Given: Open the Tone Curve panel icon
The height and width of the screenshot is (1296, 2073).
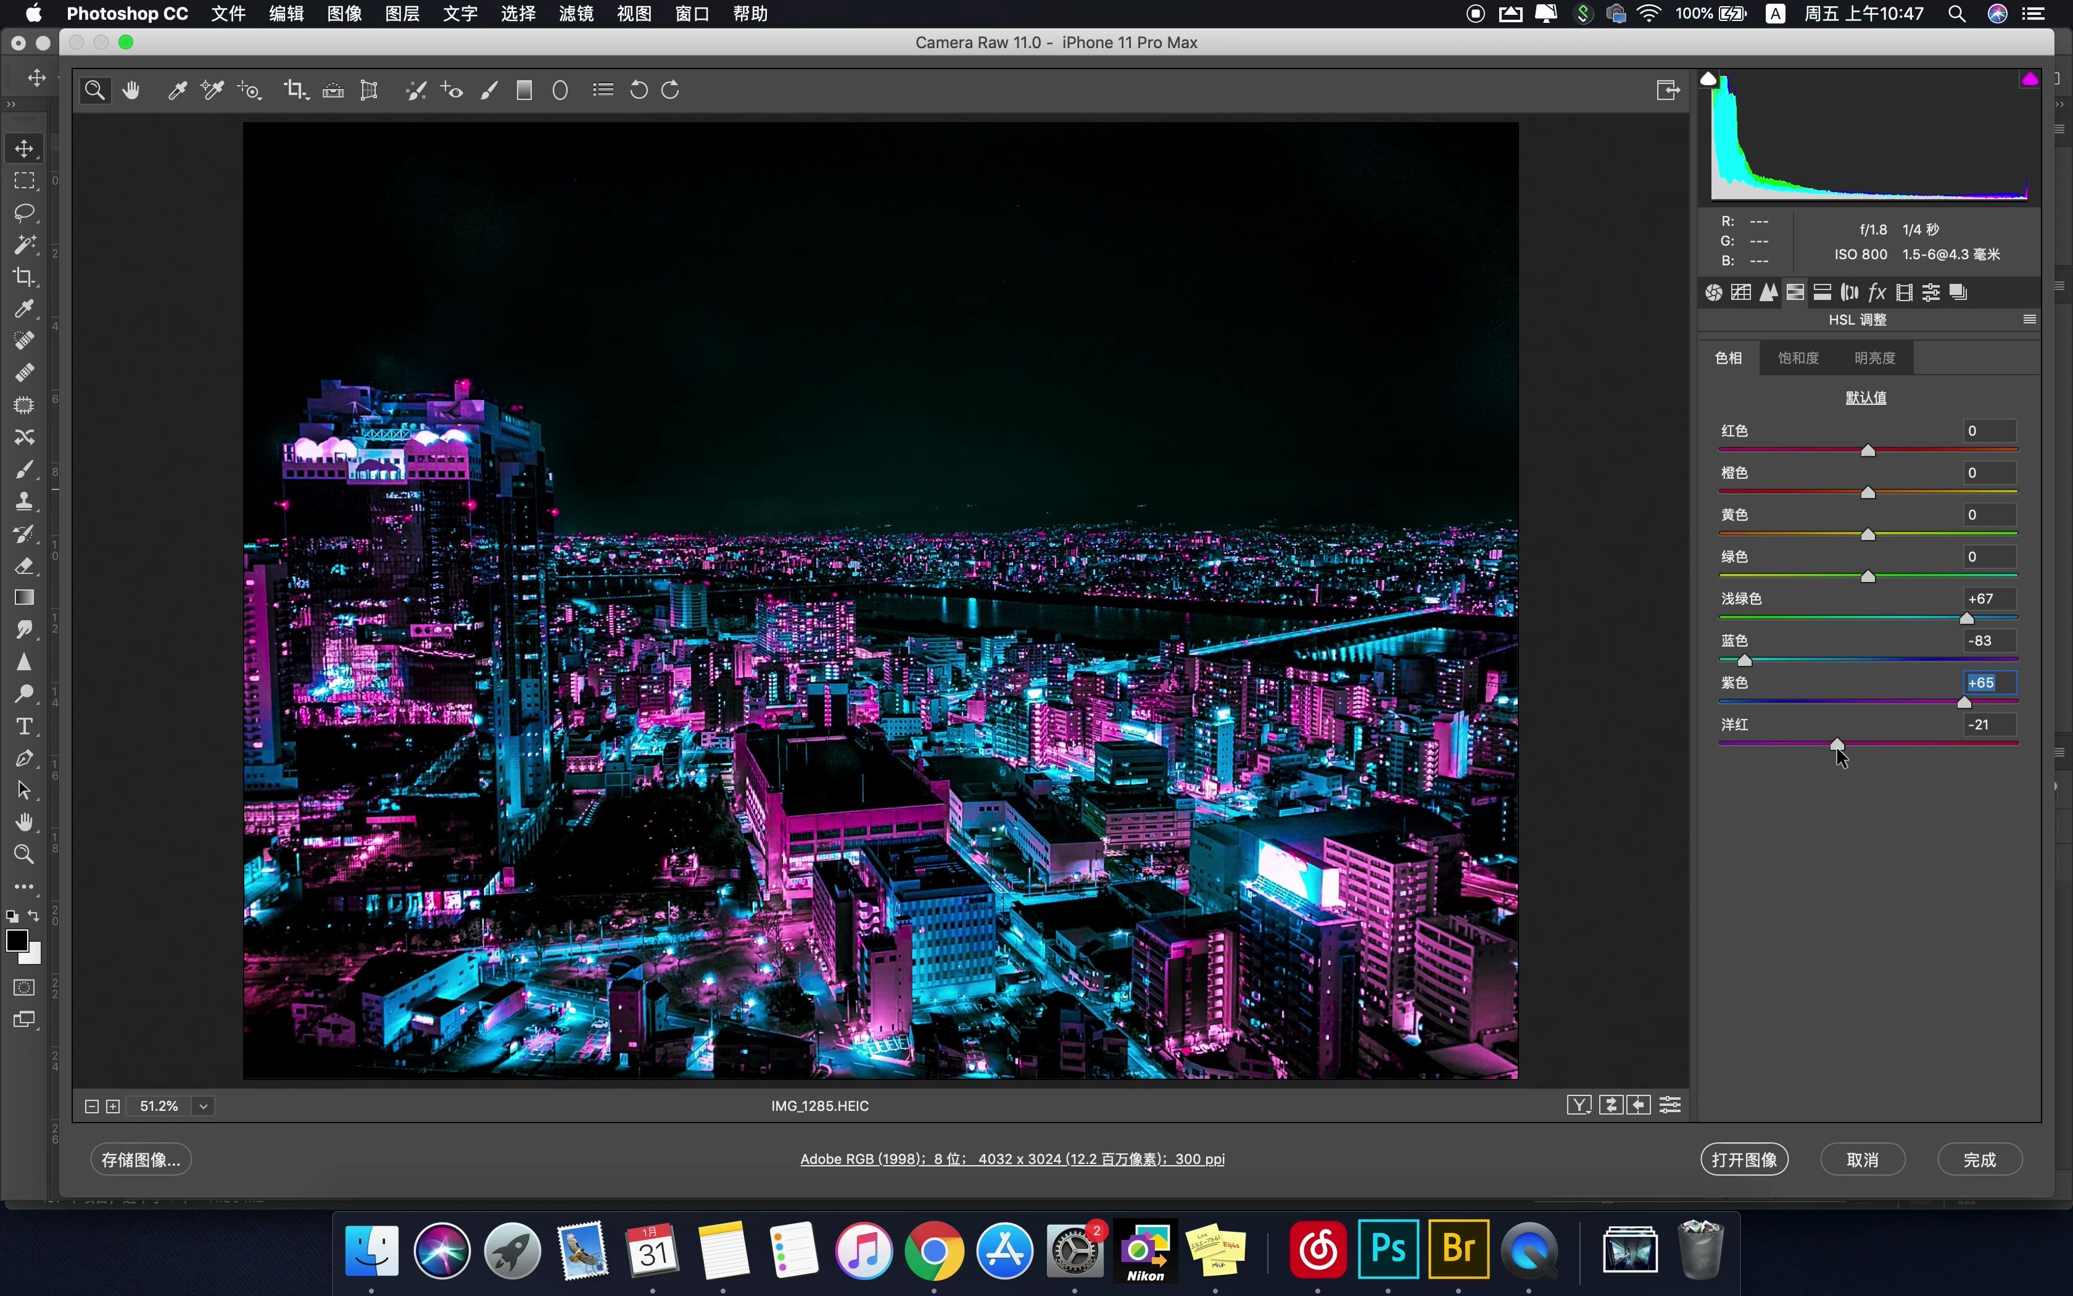Looking at the screenshot, I should (1740, 293).
